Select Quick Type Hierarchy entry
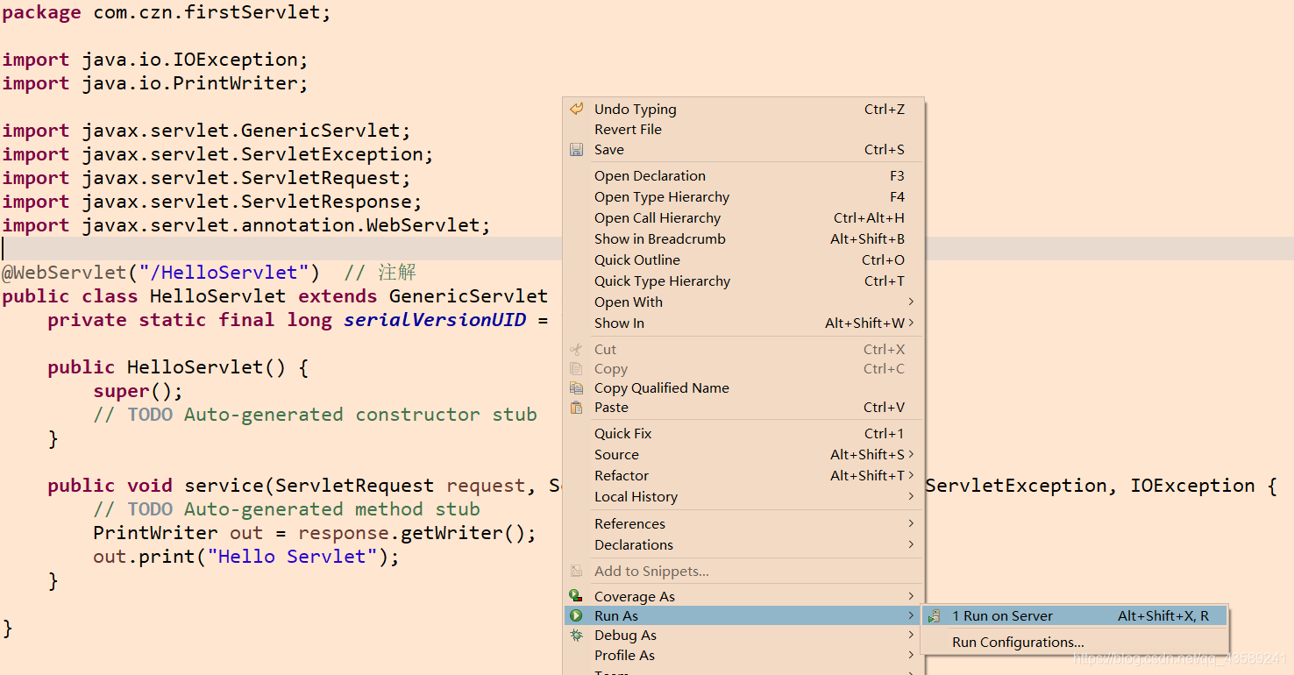The height and width of the screenshot is (675, 1294). 743,281
